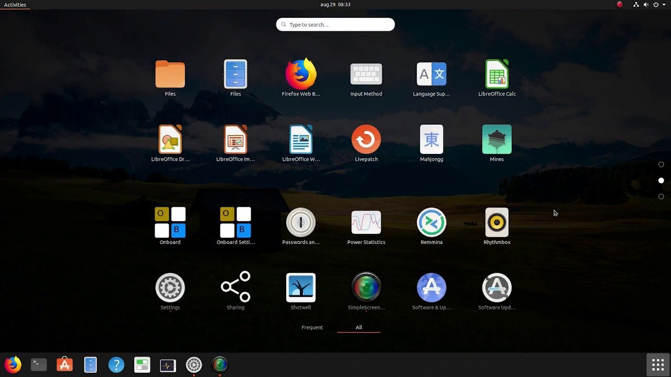Click the Type to search field
The image size is (671, 377).
[335, 25]
